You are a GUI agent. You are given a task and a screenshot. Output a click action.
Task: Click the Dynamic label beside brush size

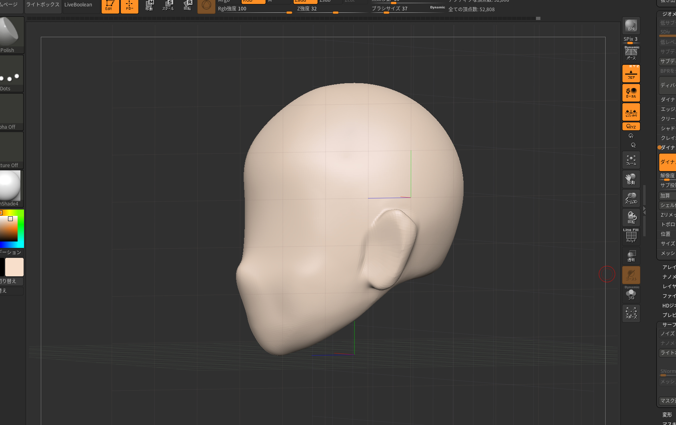(x=437, y=7)
